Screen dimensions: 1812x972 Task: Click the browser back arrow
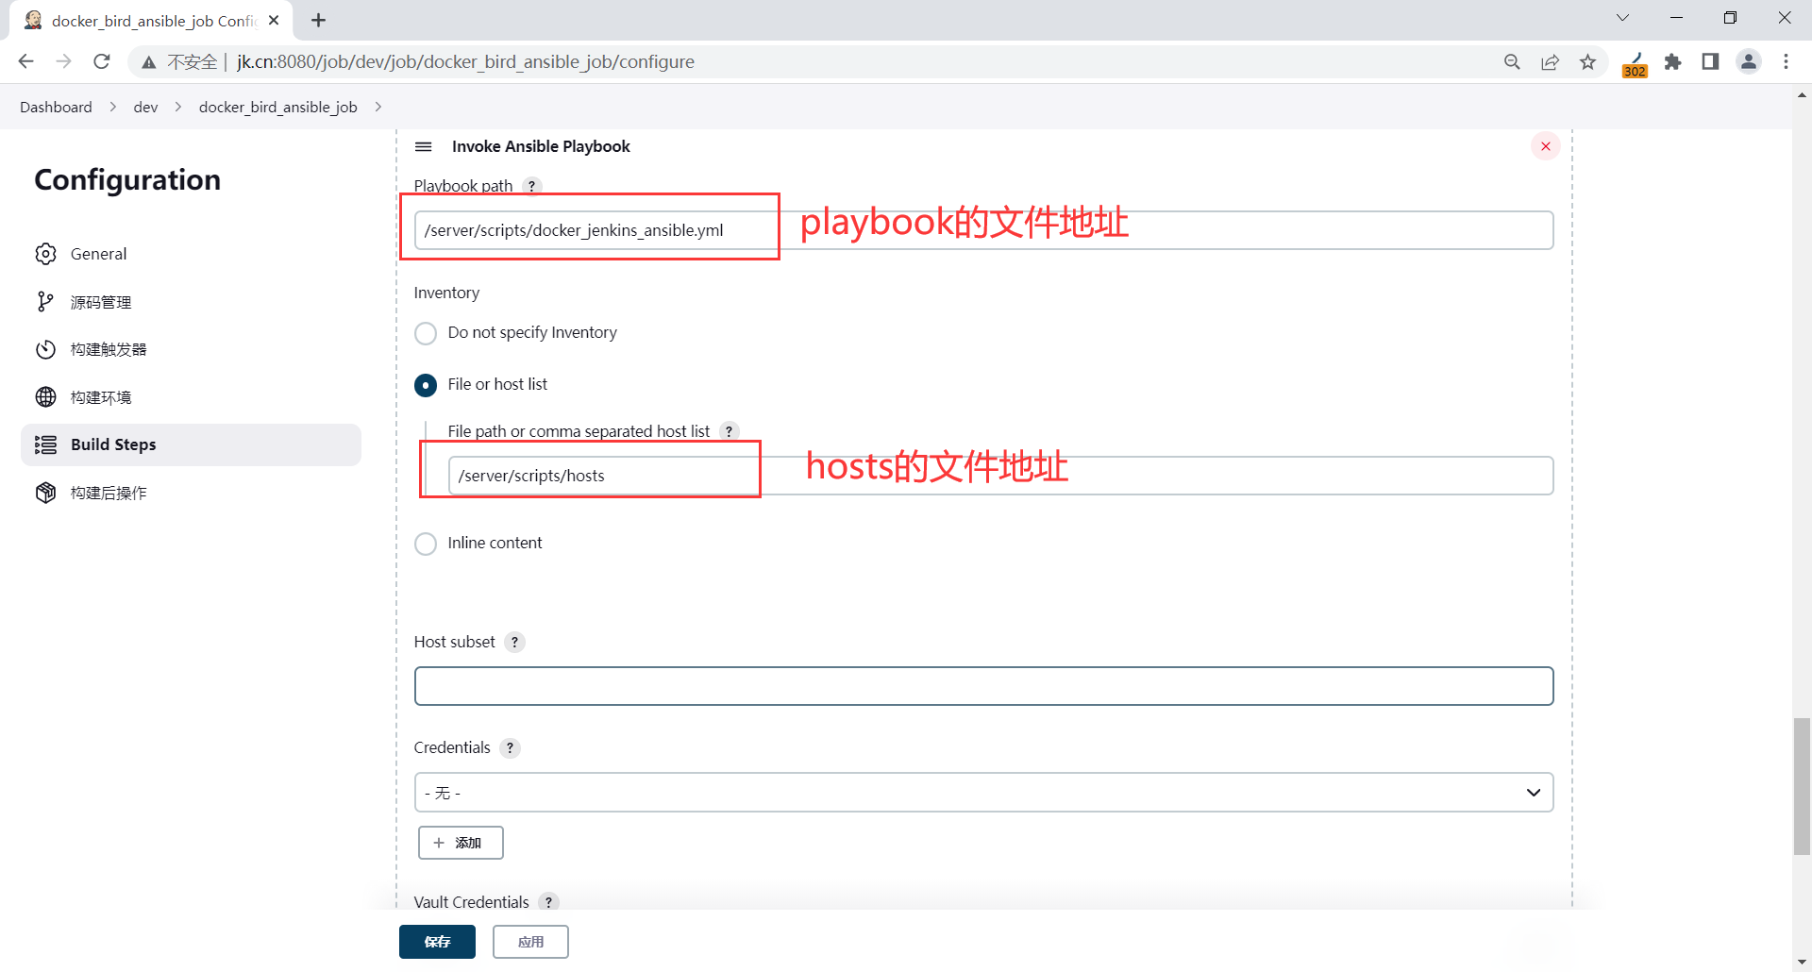click(26, 61)
